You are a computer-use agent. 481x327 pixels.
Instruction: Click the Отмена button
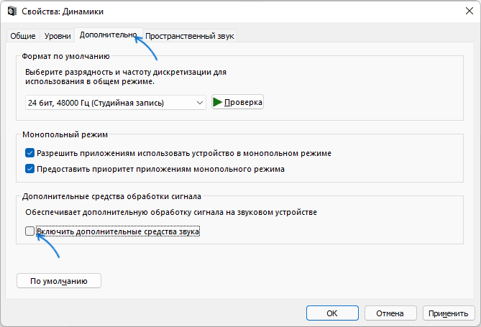(x=390, y=313)
